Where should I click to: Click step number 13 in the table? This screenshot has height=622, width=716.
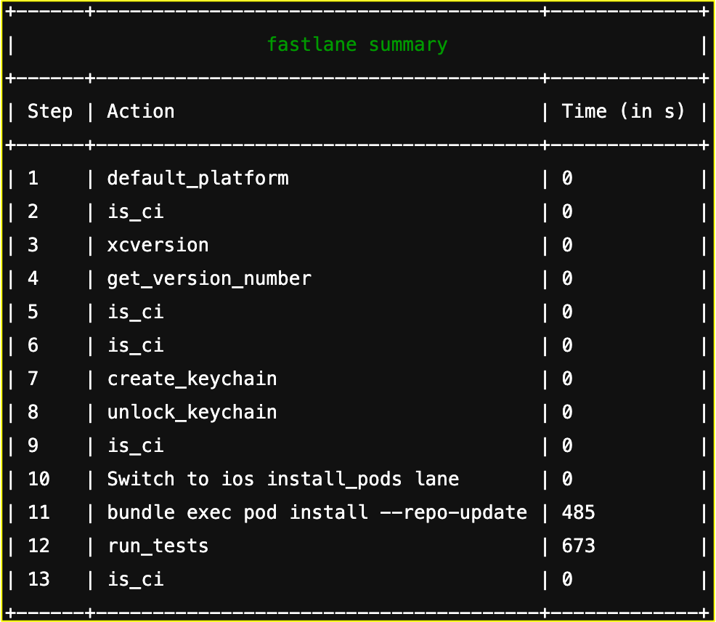click(x=38, y=579)
